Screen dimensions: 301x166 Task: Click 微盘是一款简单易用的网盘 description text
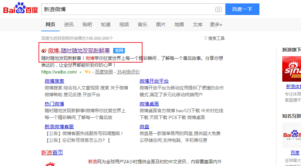[x=180, y=134]
